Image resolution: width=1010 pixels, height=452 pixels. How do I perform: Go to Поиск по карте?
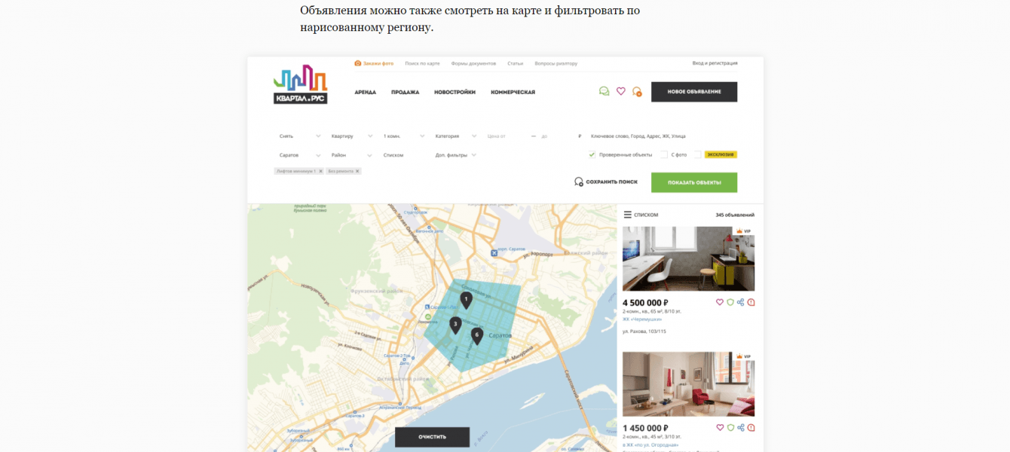pyautogui.click(x=422, y=63)
